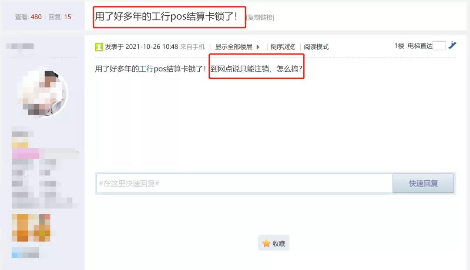Copy the thread link via 复制链接

coord(260,17)
